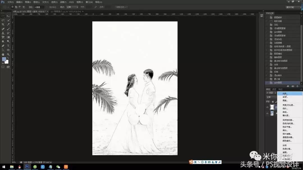Select the Clone Stamp tool
Screen dimensions: 303x170
(3, 33)
